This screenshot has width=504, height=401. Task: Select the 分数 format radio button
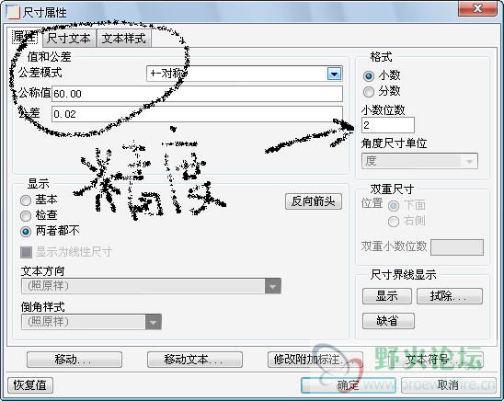coord(369,92)
